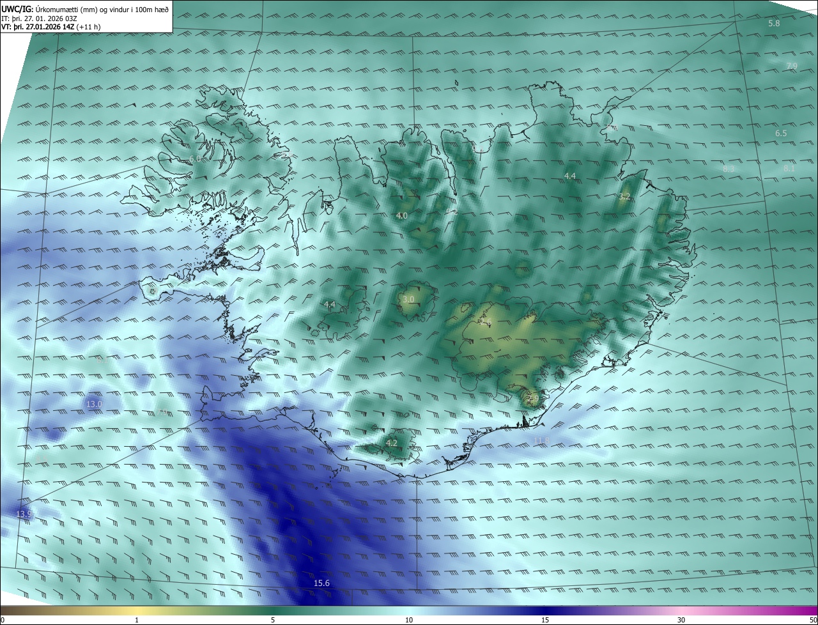Click the '50' tick on the color scale
818x625 pixels.
(x=813, y=620)
